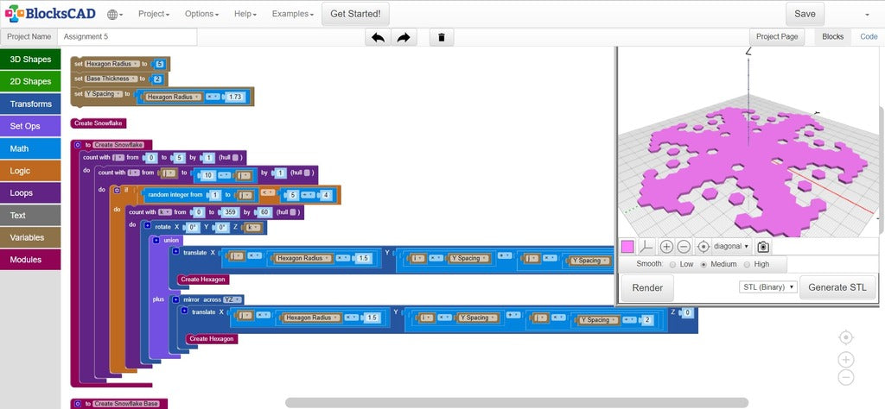Center the workspace using the crosshair icon
885x409 pixels.
(x=846, y=337)
